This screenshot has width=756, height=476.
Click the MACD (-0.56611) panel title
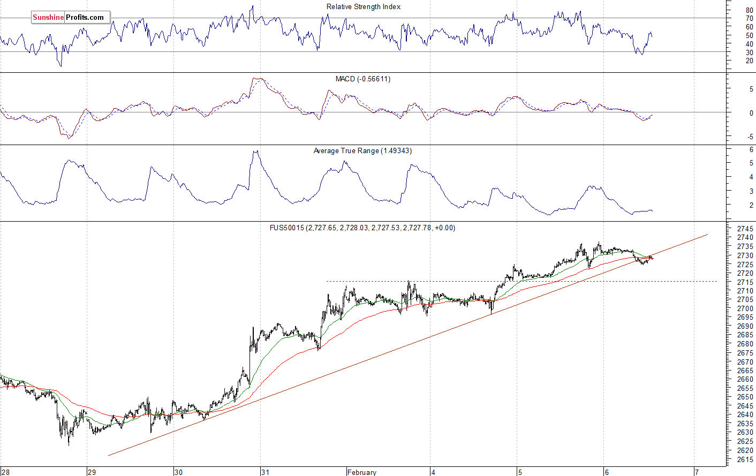(363, 79)
